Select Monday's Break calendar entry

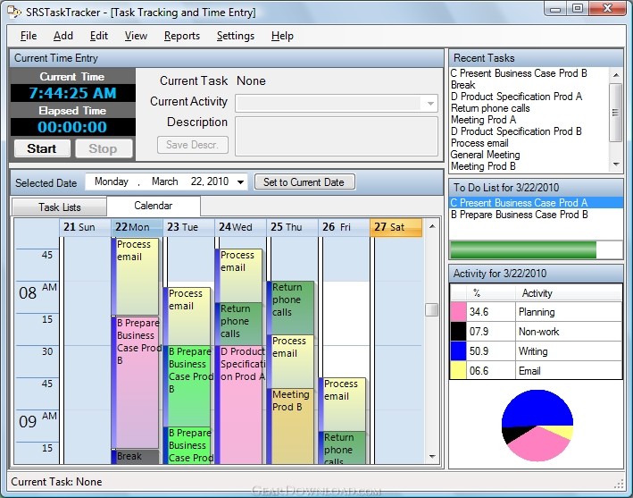coord(135,457)
